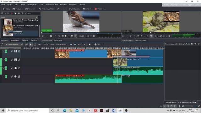Open the project monitor hamburger options menu
This screenshot has width=201, height=113.
pos(169,36)
